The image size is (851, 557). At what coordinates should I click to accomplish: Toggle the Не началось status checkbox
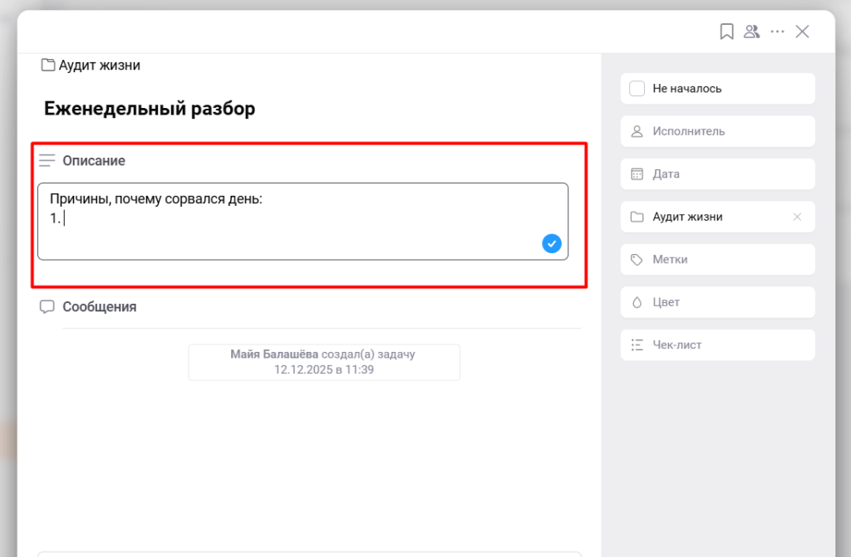(637, 89)
